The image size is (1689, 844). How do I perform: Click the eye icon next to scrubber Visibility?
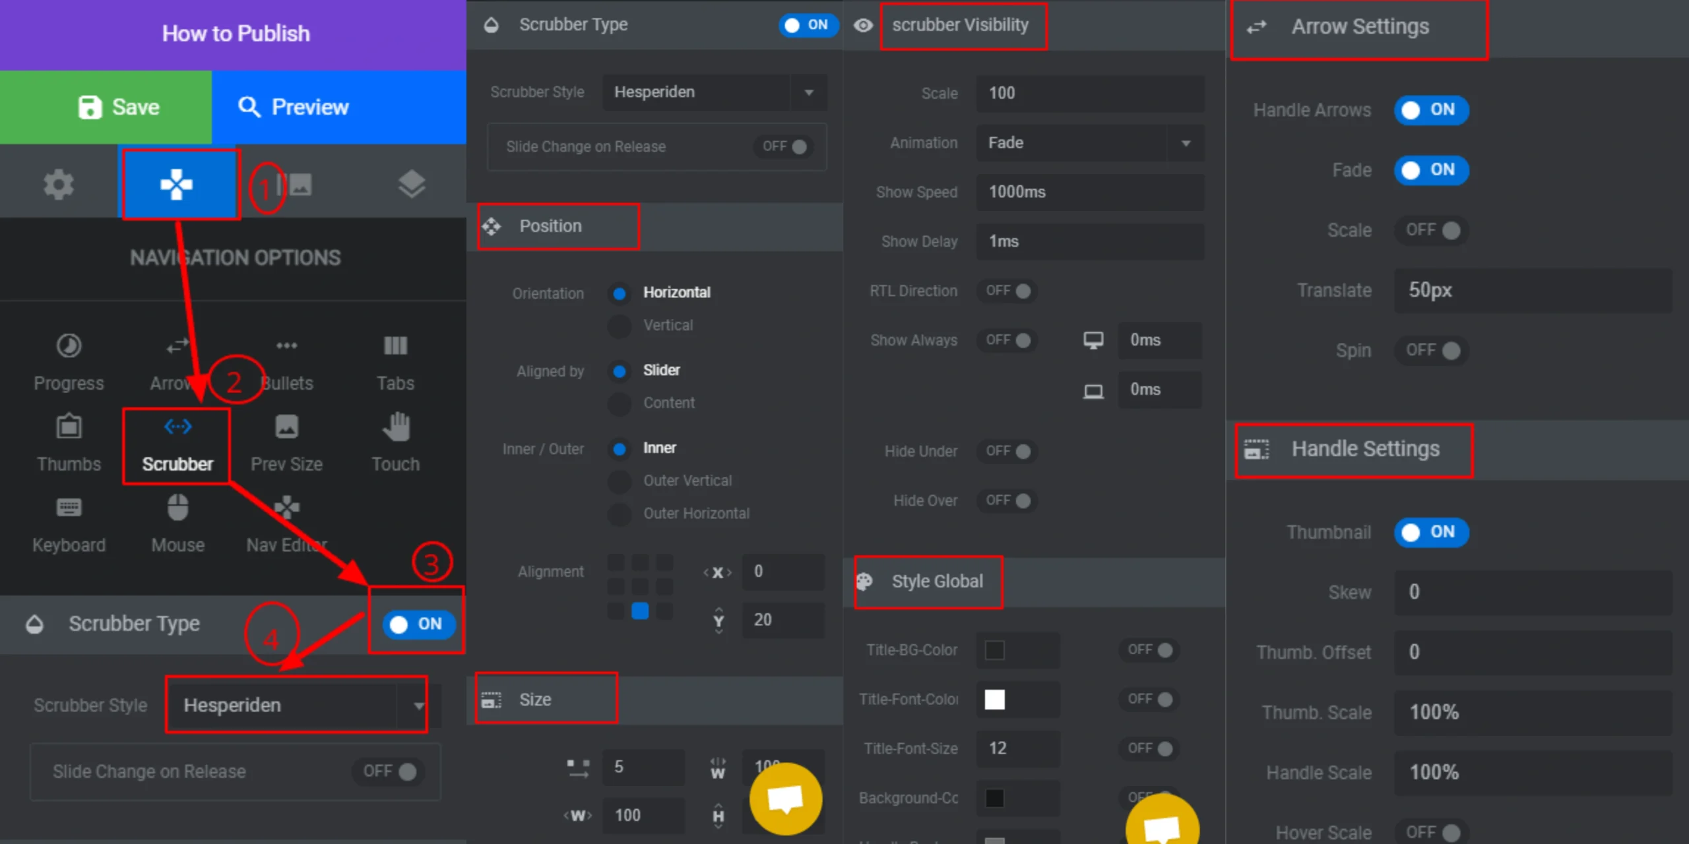pyautogui.click(x=863, y=25)
